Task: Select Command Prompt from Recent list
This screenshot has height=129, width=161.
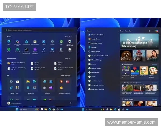Action: (96, 43)
